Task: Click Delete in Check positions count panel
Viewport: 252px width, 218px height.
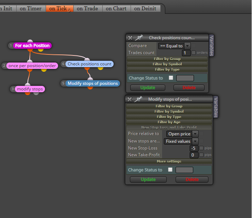Action: click(189, 88)
